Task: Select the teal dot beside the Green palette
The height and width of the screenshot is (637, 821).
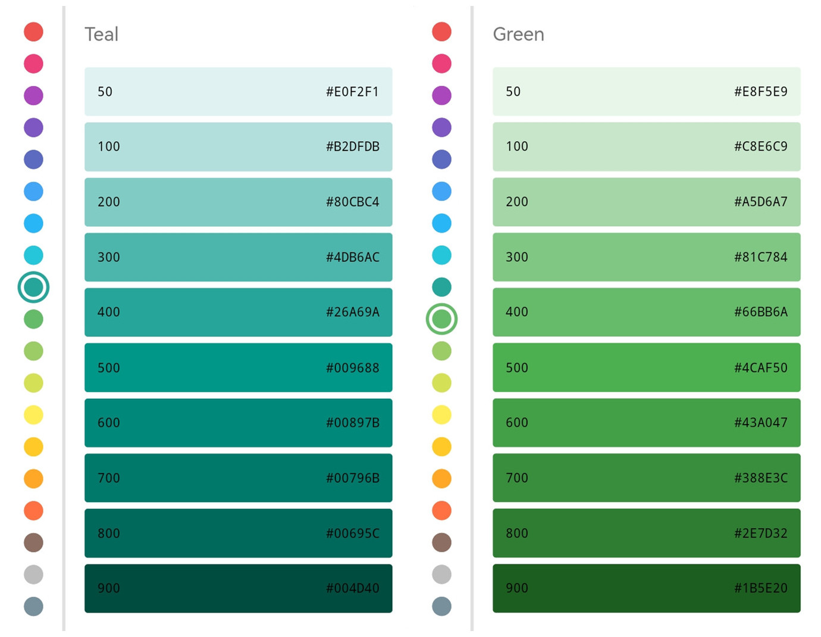Action: (441, 288)
